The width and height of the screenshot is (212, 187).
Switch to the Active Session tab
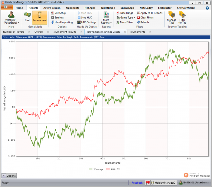tap(52, 8)
